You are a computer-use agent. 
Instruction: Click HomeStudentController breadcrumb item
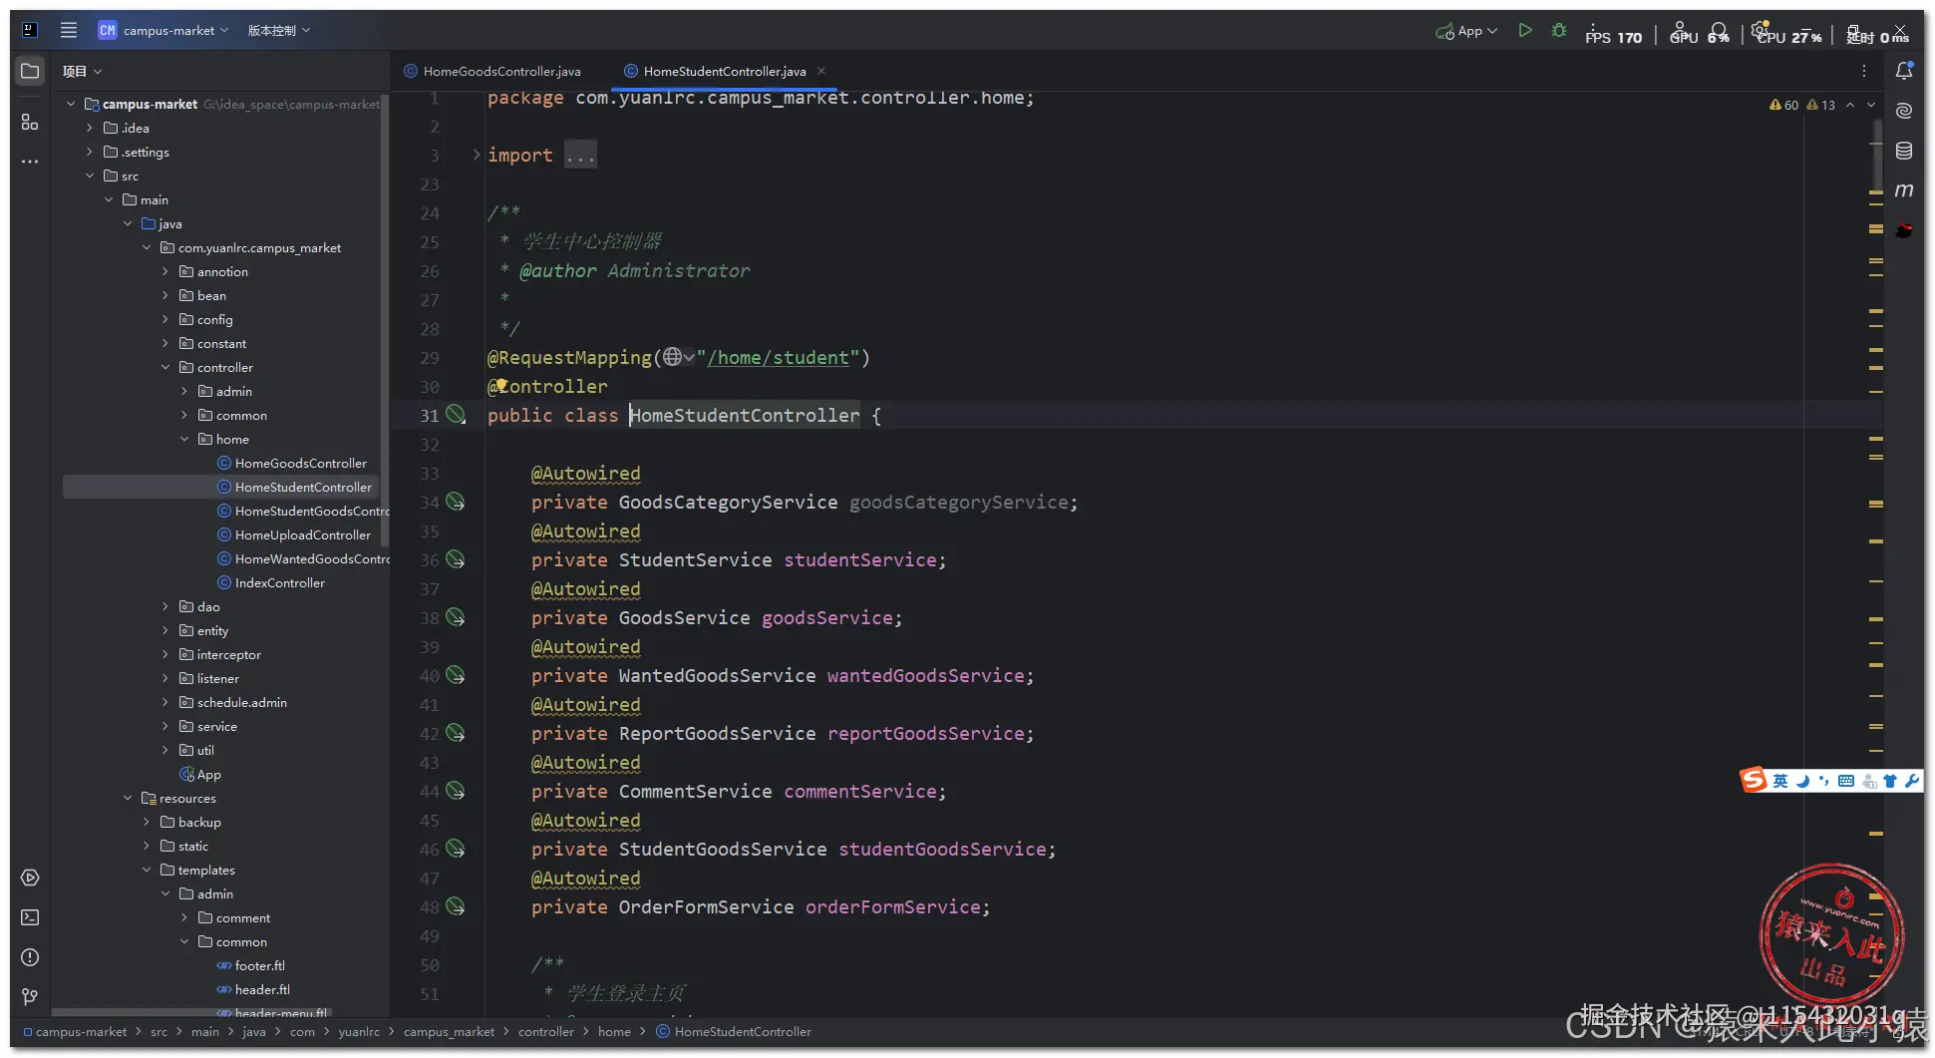pos(734,1031)
